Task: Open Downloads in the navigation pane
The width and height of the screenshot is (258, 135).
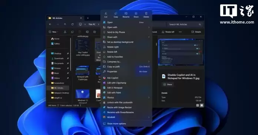Action: pyautogui.click(x=57, y=58)
